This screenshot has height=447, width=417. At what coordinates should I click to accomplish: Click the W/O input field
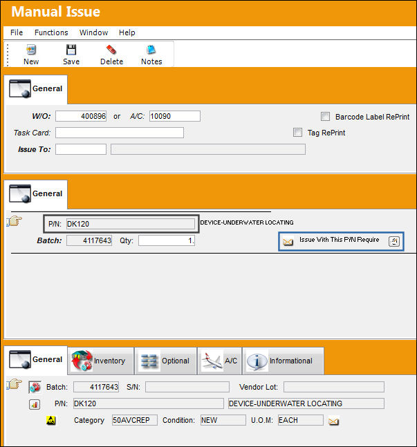[81, 116]
